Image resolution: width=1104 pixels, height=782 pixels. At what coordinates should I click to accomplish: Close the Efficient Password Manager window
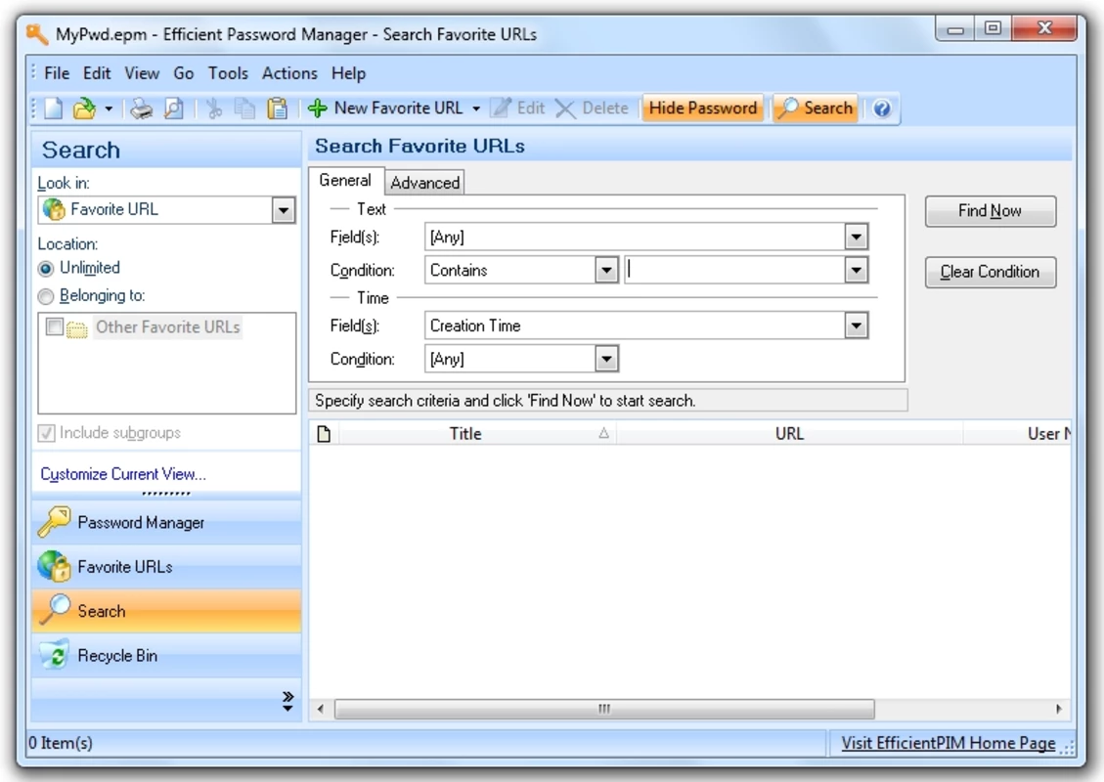(x=1044, y=29)
